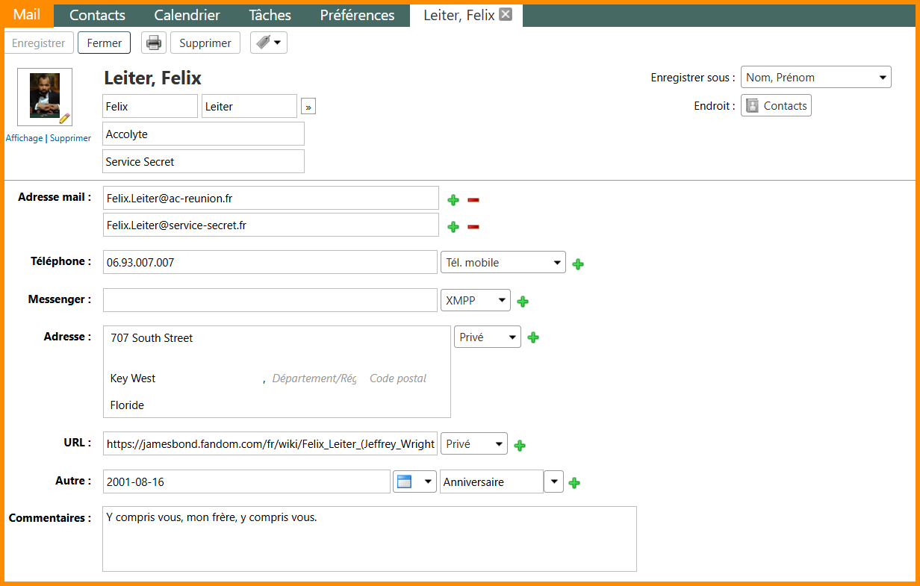Open the XMPP messenger type dropdown
This screenshot has width=920, height=586.
click(x=475, y=301)
